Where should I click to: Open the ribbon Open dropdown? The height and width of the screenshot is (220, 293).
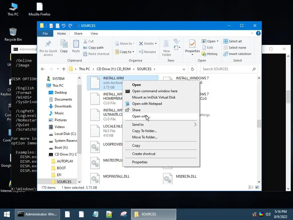[x=210, y=41]
